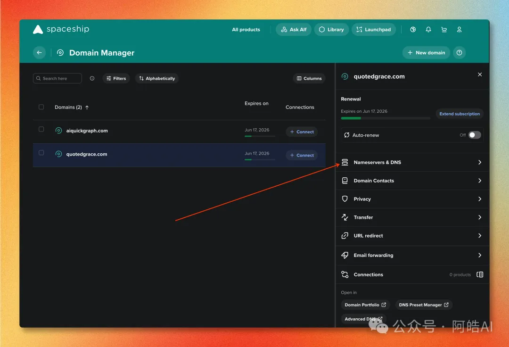This screenshot has width=509, height=347.
Task: Click the Auto-renew cycle icon
Action: tap(347, 135)
